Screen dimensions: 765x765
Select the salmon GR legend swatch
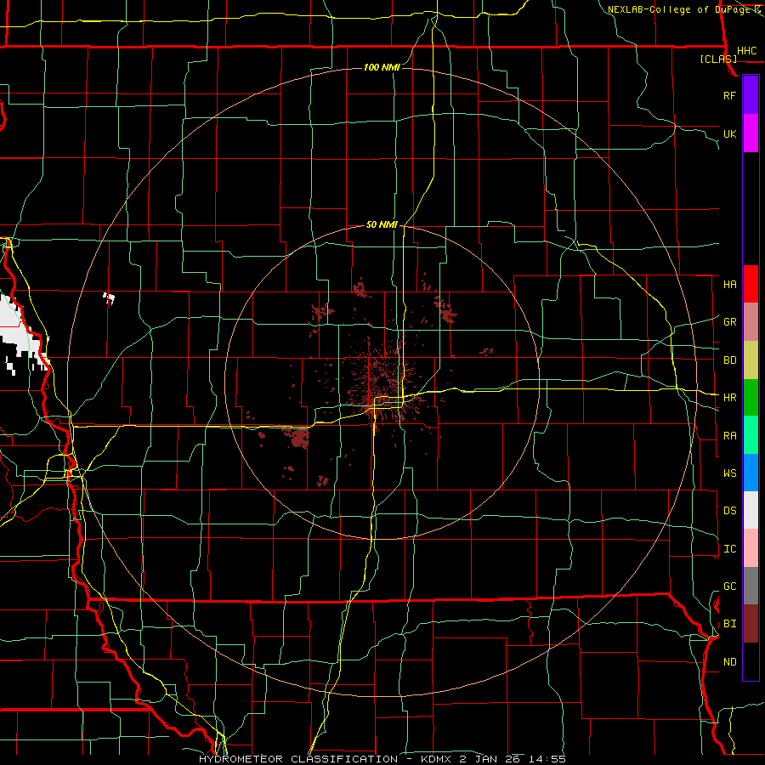point(751,322)
